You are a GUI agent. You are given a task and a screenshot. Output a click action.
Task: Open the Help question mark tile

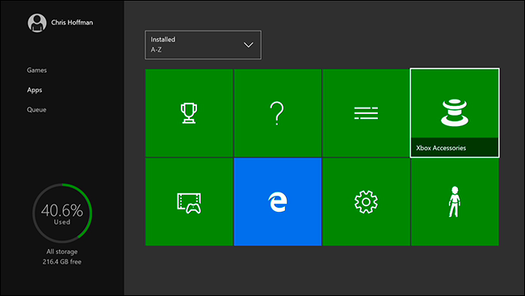pyautogui.click(x=278, y=113)
